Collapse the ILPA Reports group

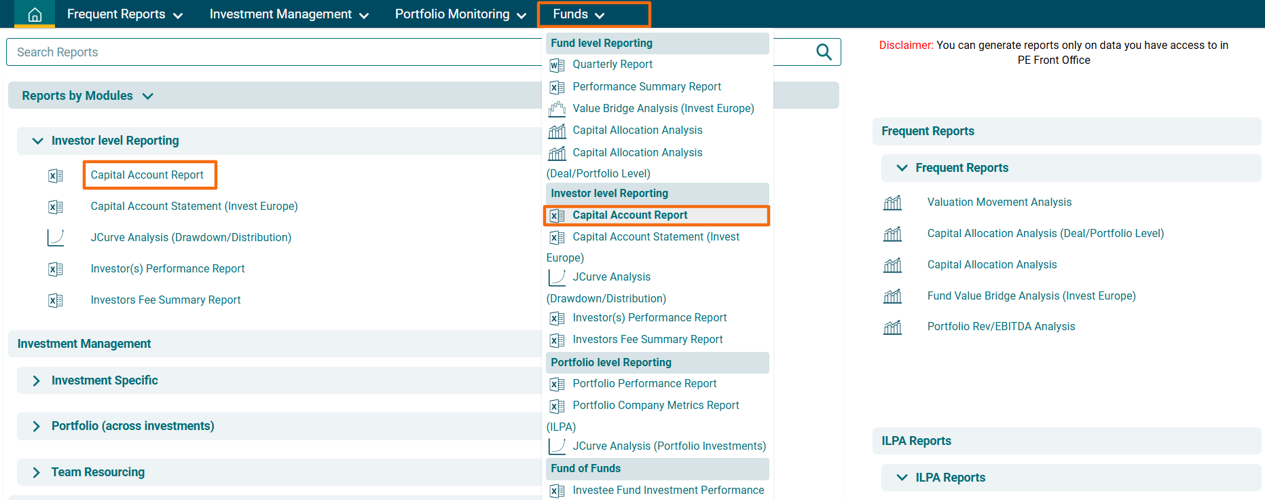pos(902,478)
